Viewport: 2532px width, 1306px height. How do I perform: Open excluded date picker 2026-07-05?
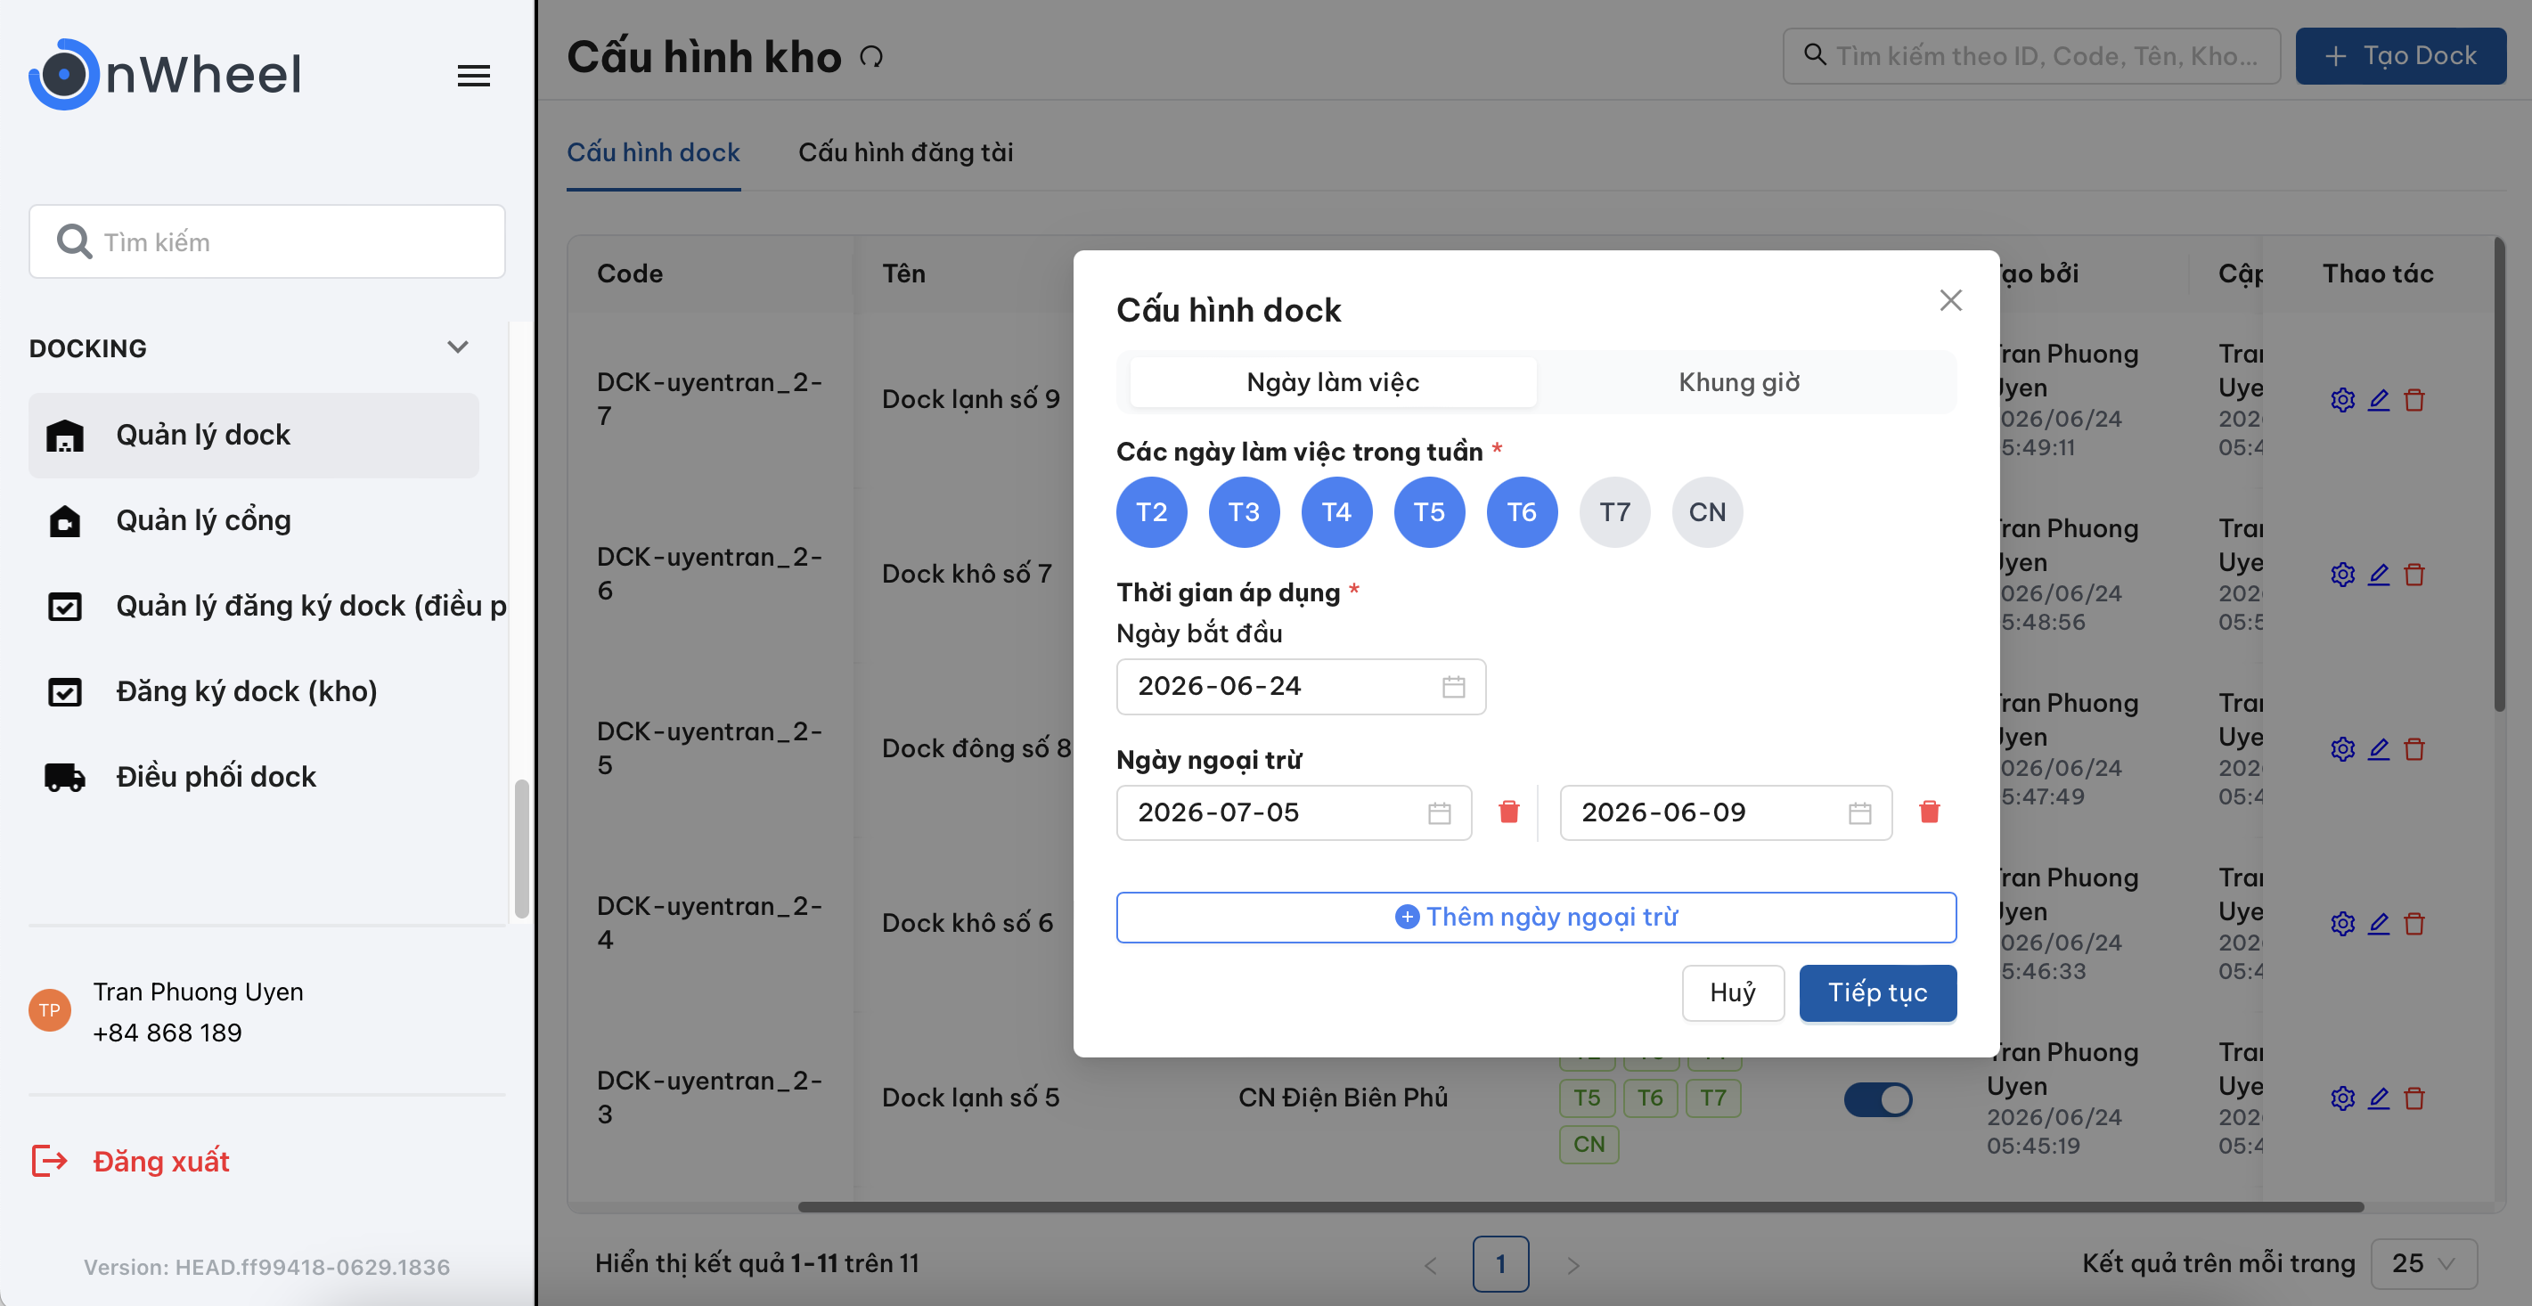[1294, 812]
